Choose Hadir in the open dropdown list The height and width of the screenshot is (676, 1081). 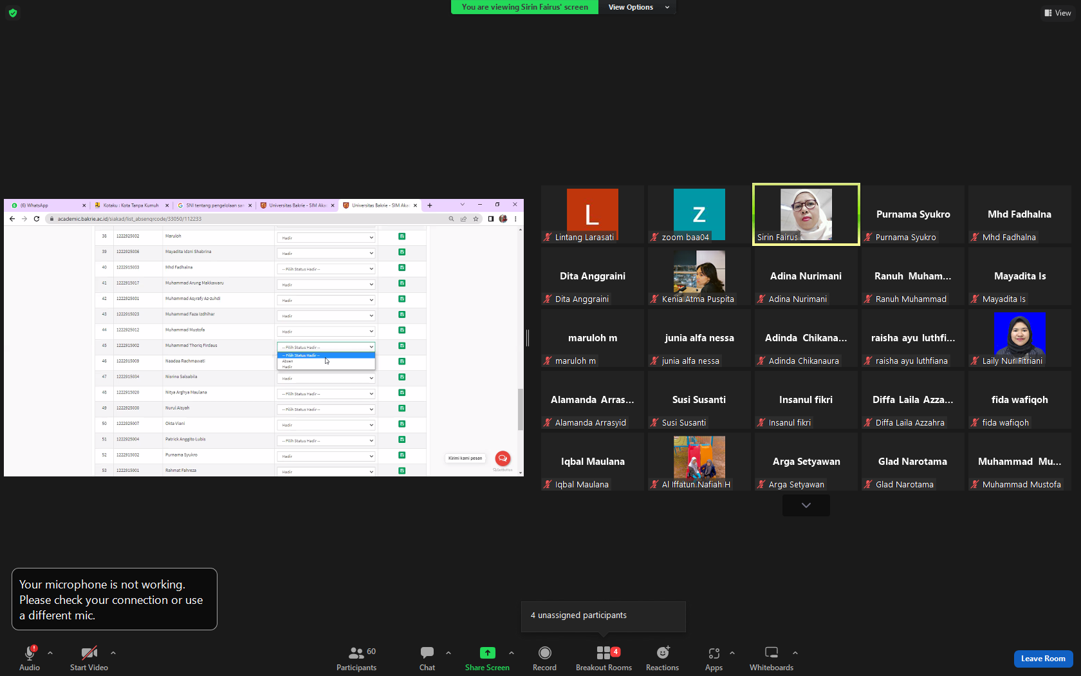click(x=326, y=367)
